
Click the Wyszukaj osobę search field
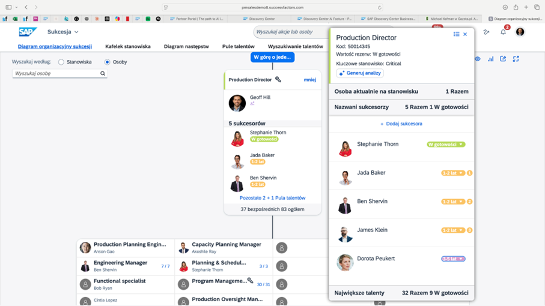click(56, 74)
